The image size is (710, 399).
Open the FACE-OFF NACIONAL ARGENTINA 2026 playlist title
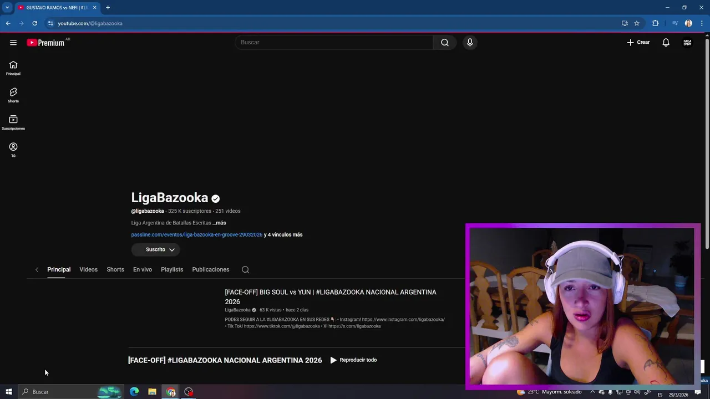(225, 360)
